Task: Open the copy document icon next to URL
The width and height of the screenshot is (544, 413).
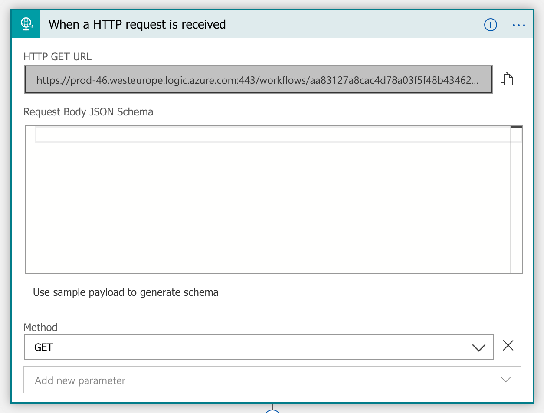Action: pyautogui.click(x=507, y=79)
